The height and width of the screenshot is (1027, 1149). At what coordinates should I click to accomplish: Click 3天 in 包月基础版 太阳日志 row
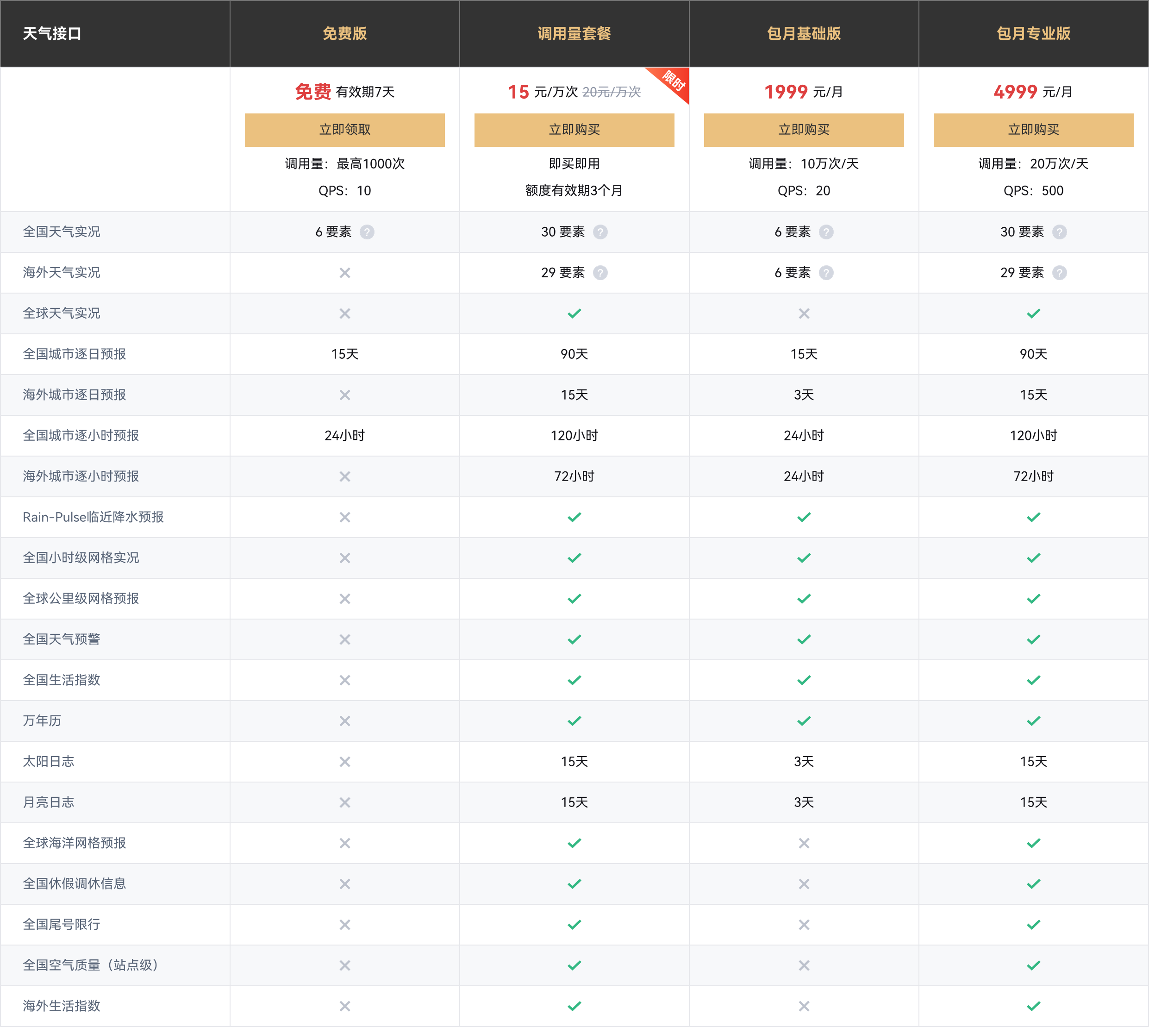[804, 762]
